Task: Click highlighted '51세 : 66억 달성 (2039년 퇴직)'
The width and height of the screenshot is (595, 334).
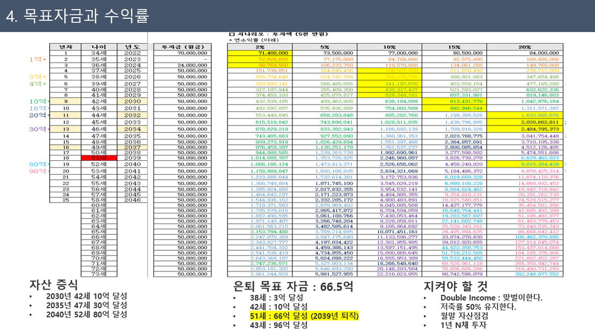Action: pos(304,316)
